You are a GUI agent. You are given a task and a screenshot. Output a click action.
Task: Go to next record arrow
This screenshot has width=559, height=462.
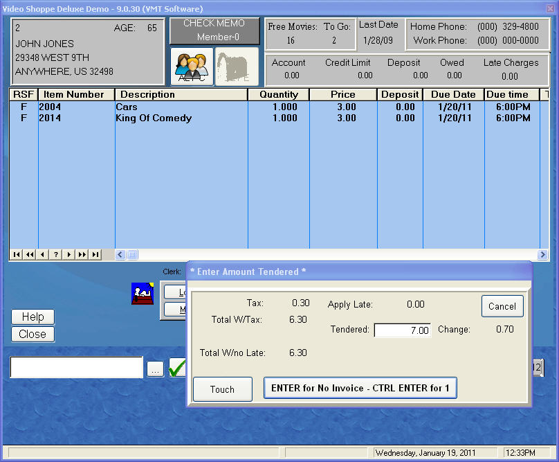(69, 255)
